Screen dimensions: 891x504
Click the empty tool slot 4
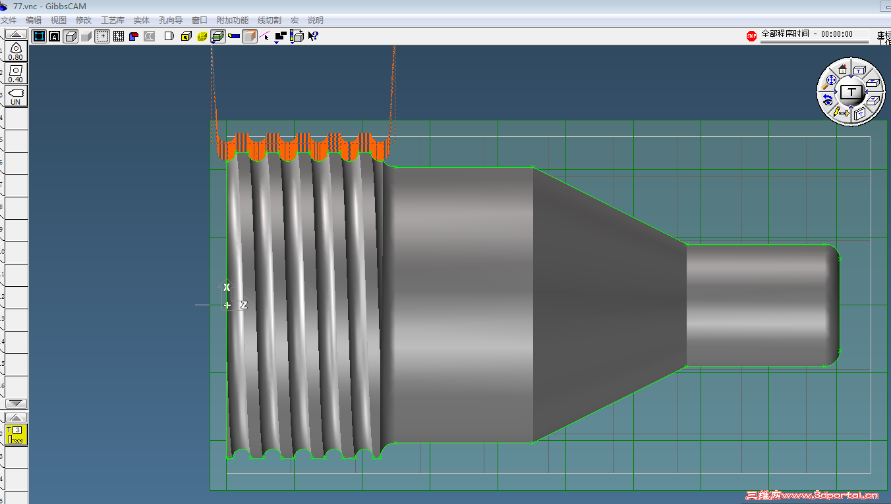(x=16, y=118)
